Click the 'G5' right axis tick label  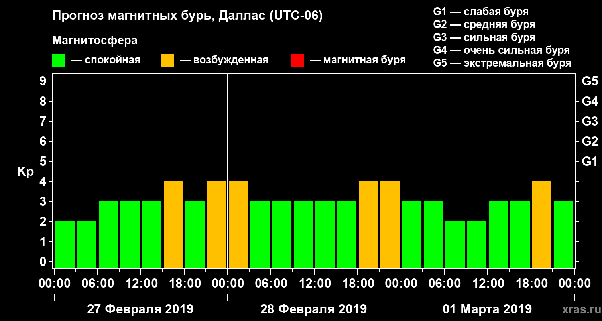click(x=590, y=81)
